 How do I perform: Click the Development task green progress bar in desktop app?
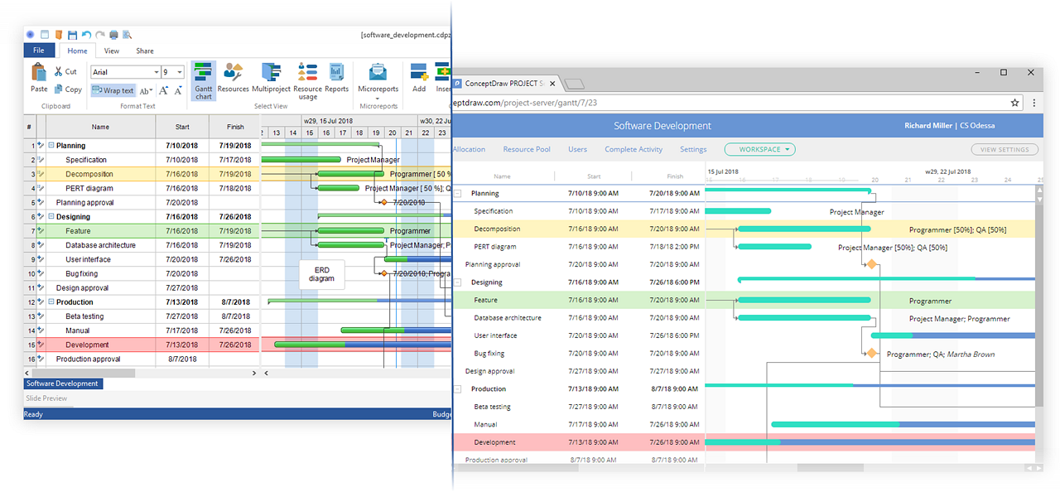[x=309, y=345]
